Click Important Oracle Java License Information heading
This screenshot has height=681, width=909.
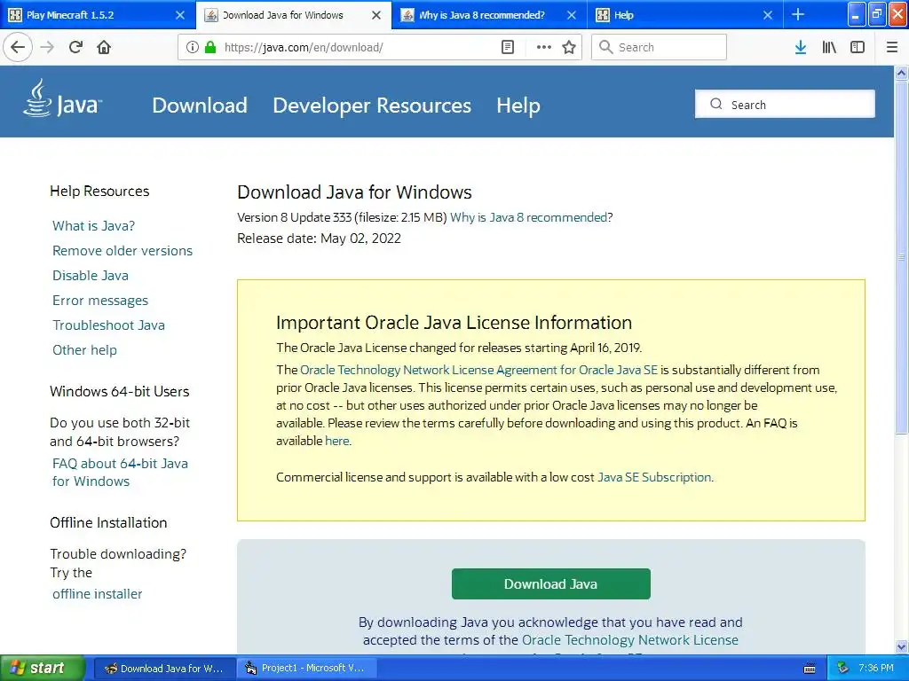point(454,323)
